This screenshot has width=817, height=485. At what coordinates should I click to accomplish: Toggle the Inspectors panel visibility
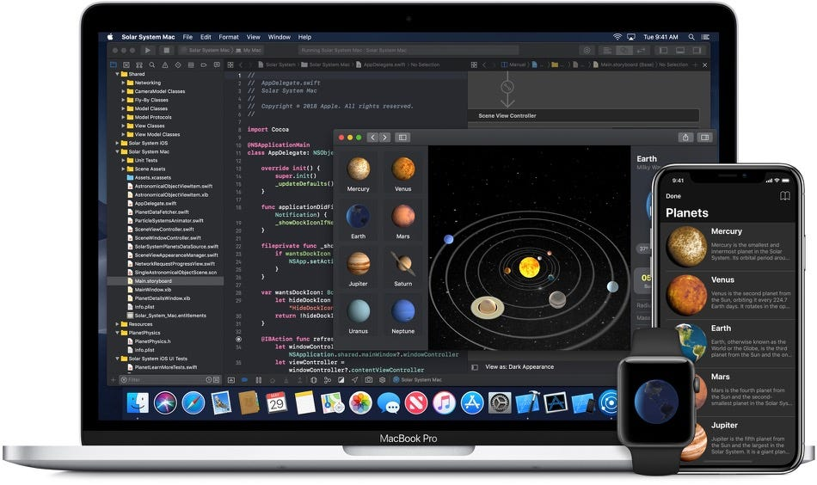(x=697, y=51)
